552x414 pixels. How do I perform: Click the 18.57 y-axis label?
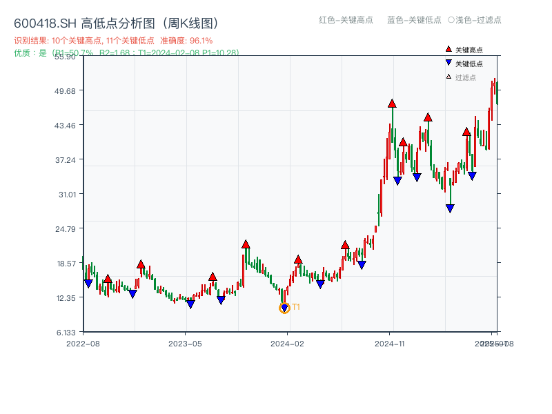point(66,264)
